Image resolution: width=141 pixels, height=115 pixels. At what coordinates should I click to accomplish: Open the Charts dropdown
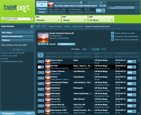(75, 20)
